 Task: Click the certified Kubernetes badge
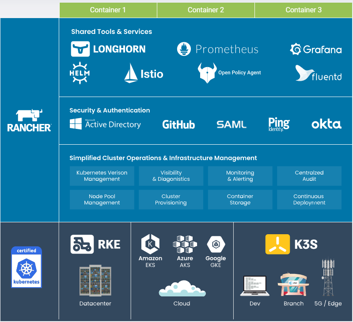tap(27, 267)
